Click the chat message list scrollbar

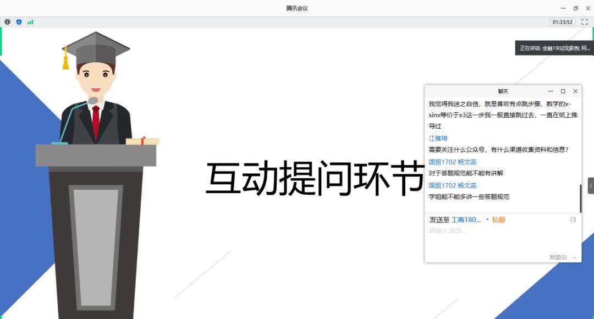(580, 198)
